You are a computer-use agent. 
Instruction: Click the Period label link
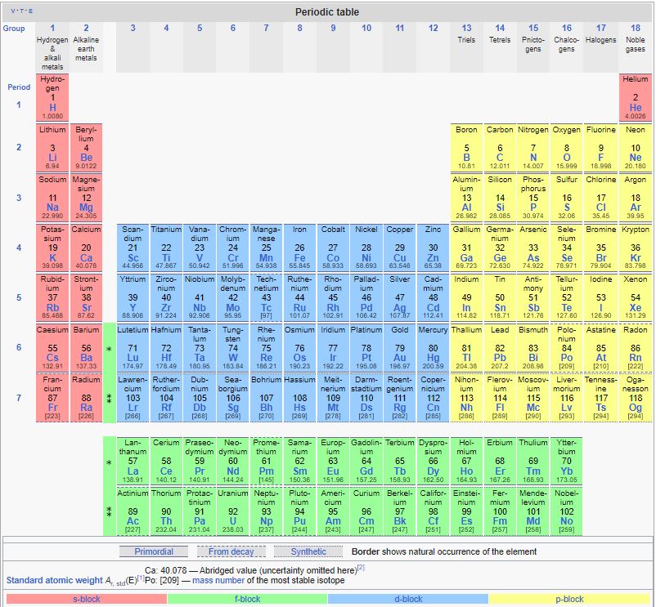pyautogui.click(x=19, y=87)
